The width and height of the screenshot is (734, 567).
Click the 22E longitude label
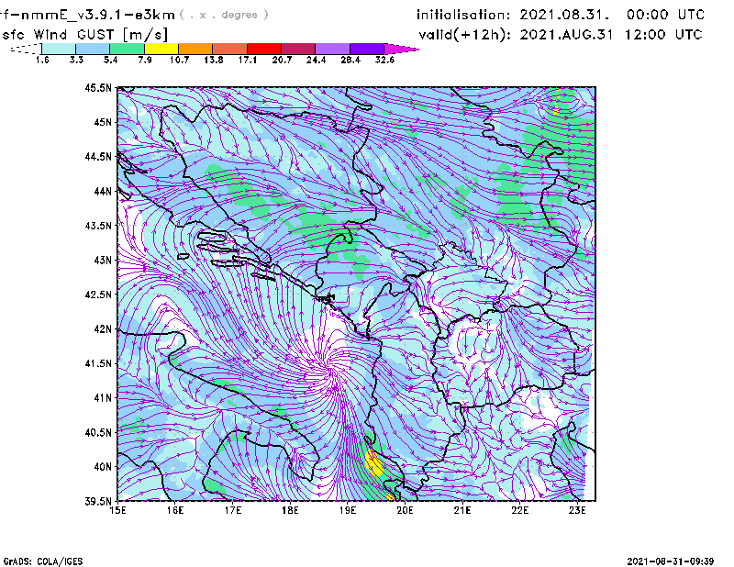519,510
